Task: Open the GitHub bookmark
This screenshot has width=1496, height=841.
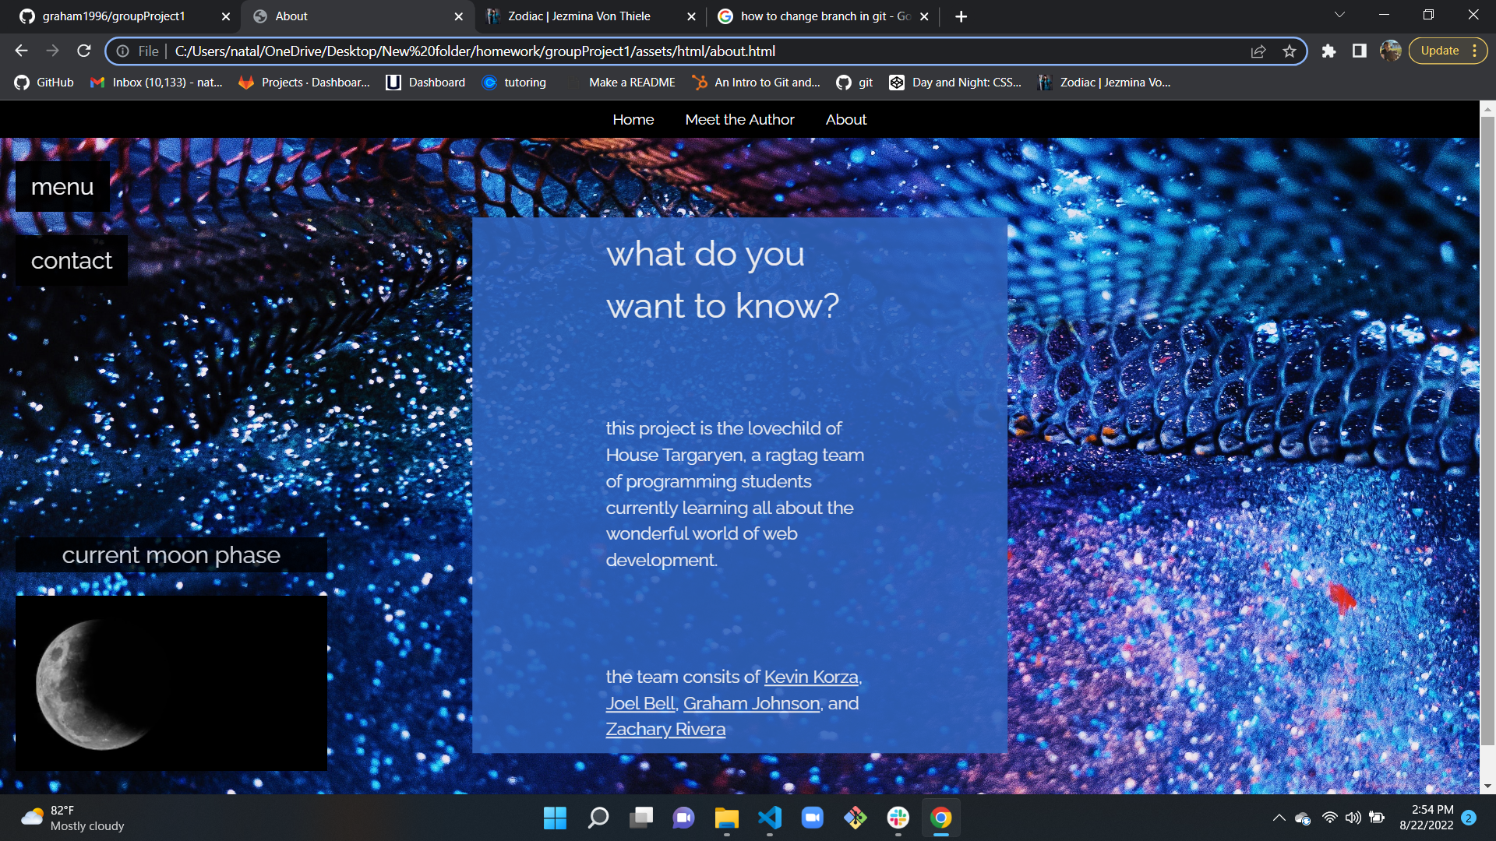Action: 44,83
